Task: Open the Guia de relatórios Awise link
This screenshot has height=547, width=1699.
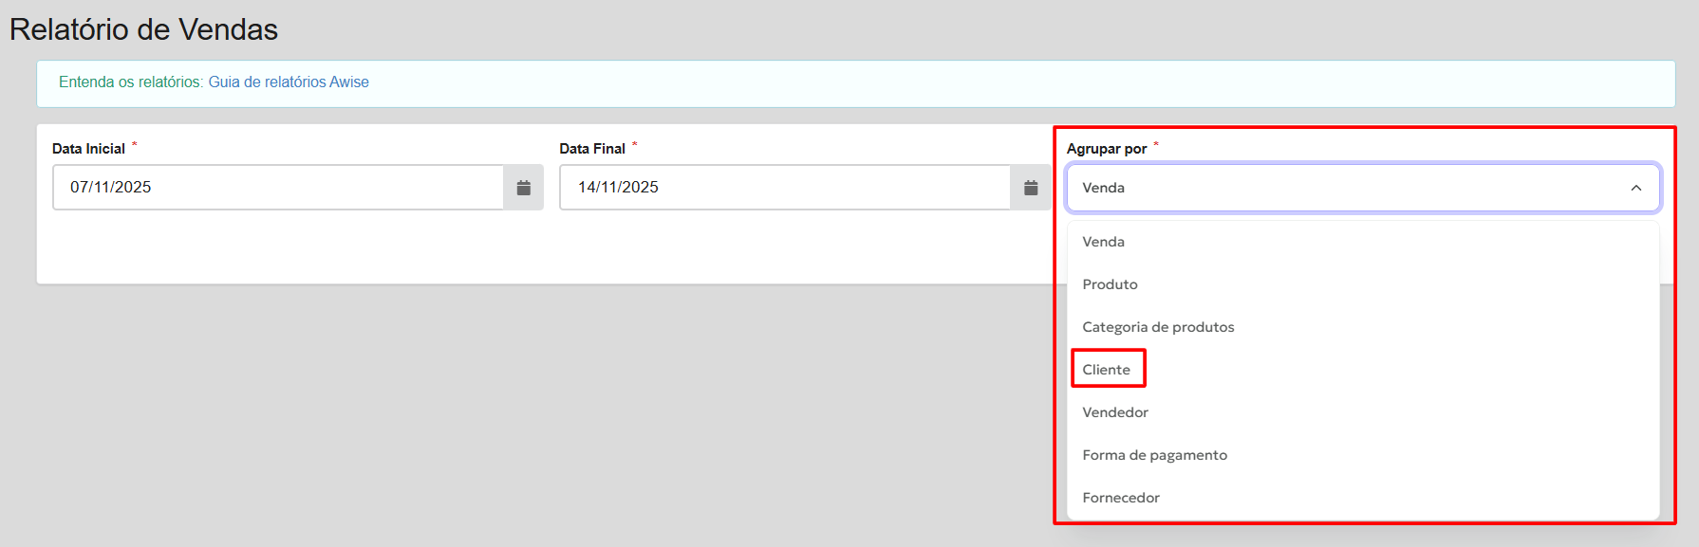Action: pos(289,82)
